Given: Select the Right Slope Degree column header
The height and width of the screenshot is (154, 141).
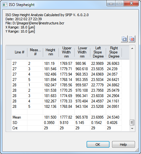Looking at the screenshot, I should click(x=114, y=52).
